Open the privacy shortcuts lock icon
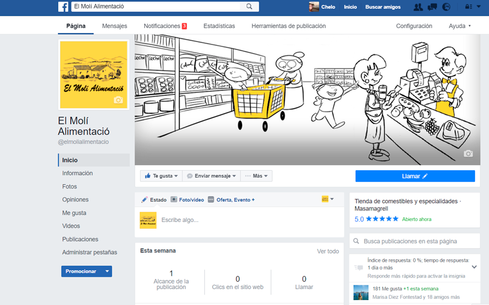 (x=468, y=7)
